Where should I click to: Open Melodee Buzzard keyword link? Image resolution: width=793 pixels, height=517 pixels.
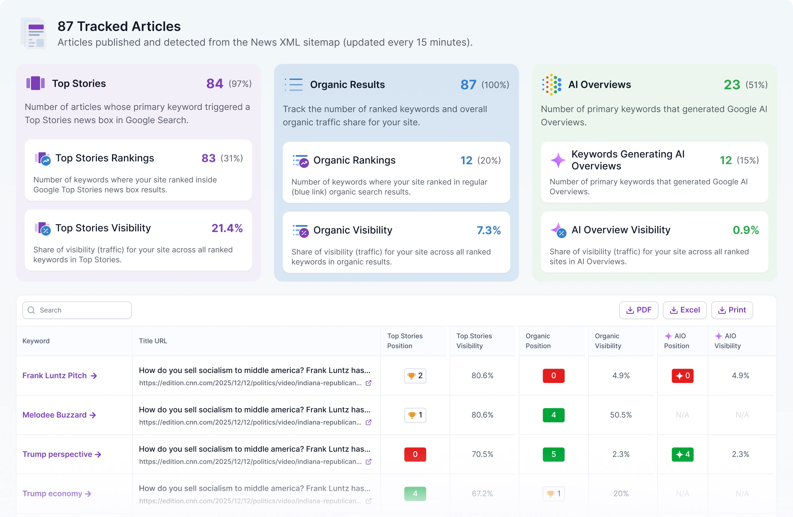tap(59, 415)
